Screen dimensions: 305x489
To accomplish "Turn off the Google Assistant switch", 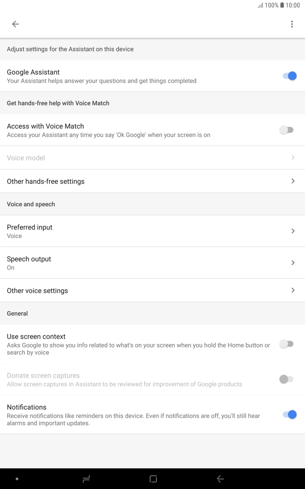I will (x=290, y=76).
